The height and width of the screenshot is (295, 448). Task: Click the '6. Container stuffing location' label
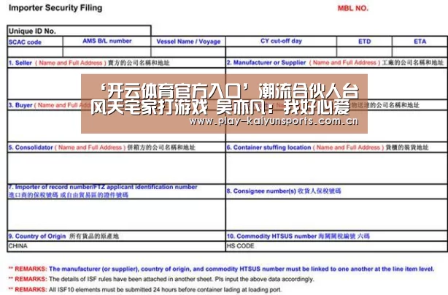(x=269, y=147)
